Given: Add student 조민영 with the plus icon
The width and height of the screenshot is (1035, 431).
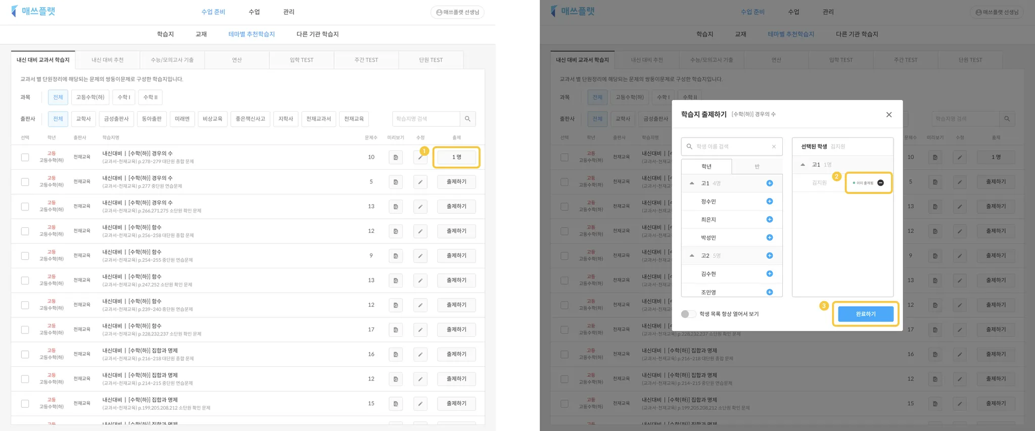Looking at the screenshot, I should [769, 292].
